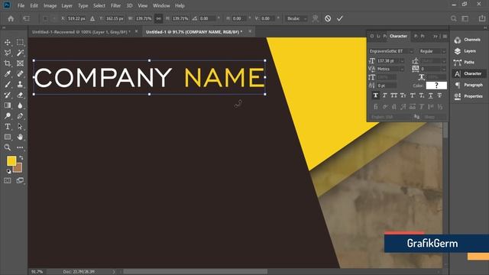Viewport: 489px width, 275px height.
Task: Select the Eyedropper tool
Action: [8, 74]
